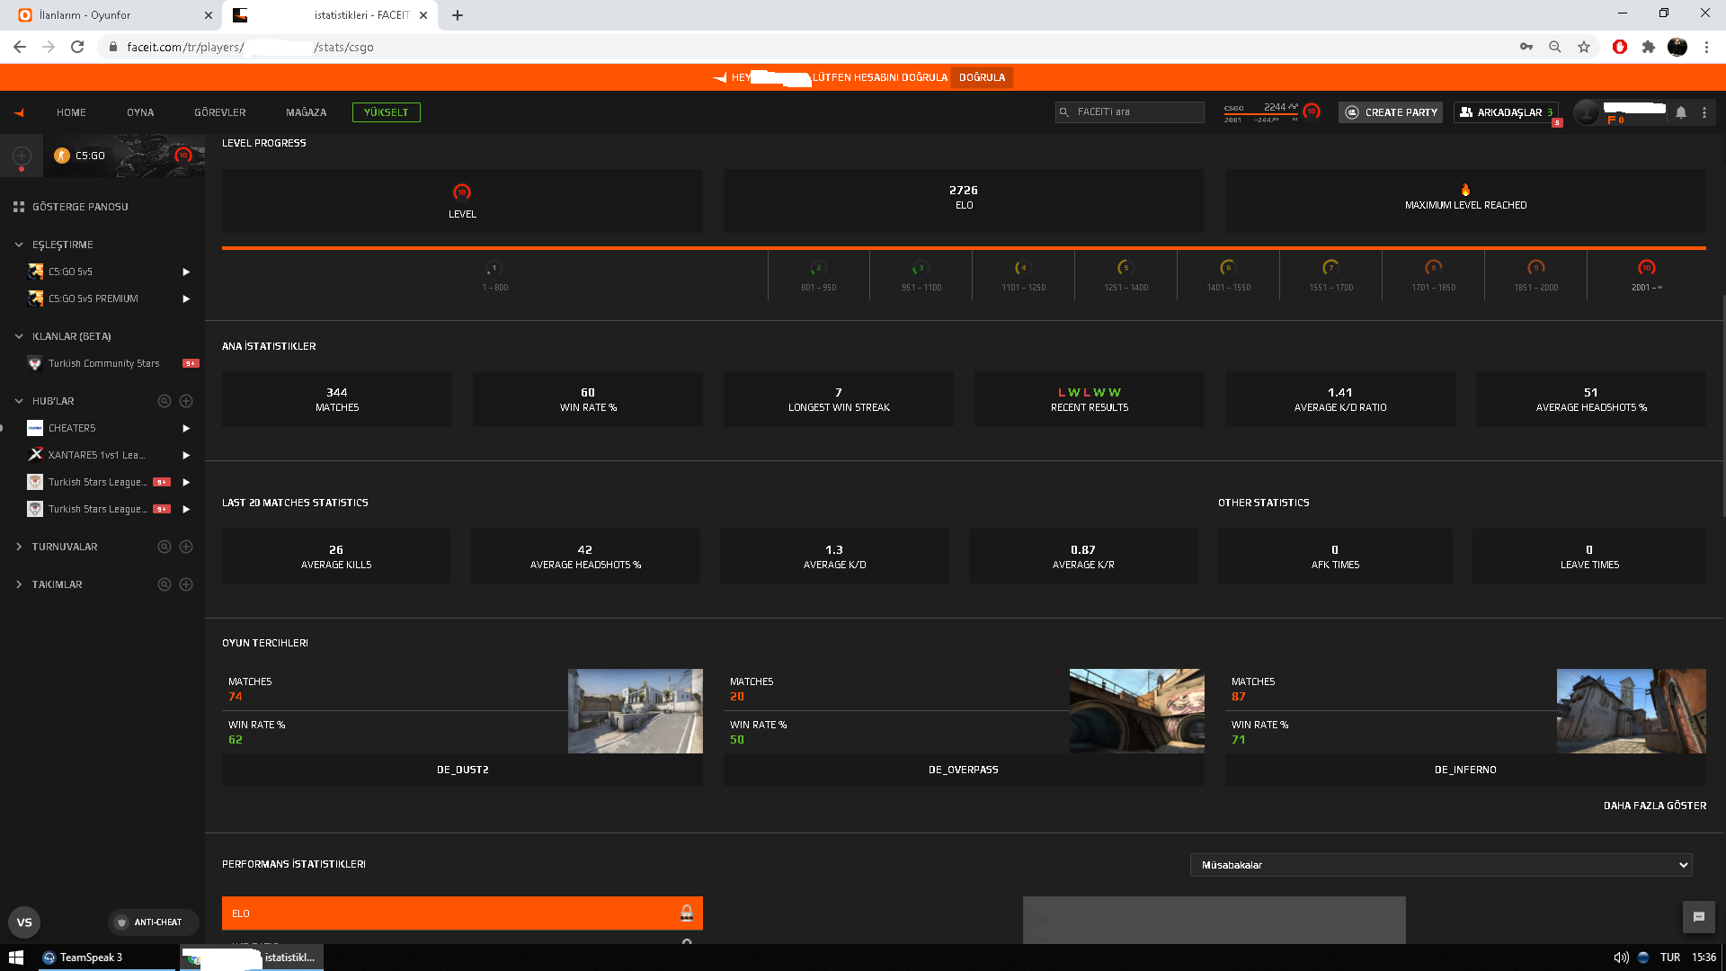This screenshot has height=971, width=1726.
Task: Select the CS:GO game icon
Action: [62, 156]
